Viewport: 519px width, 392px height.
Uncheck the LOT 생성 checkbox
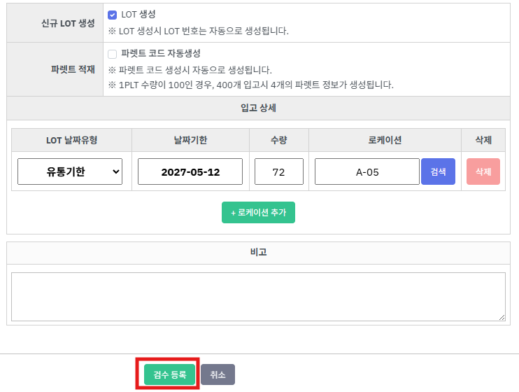[112, 15]
